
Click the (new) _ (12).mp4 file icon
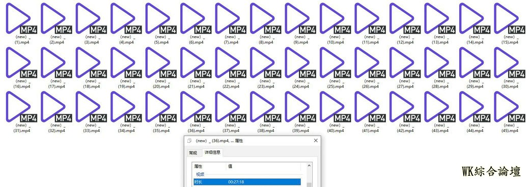(405, 18)
